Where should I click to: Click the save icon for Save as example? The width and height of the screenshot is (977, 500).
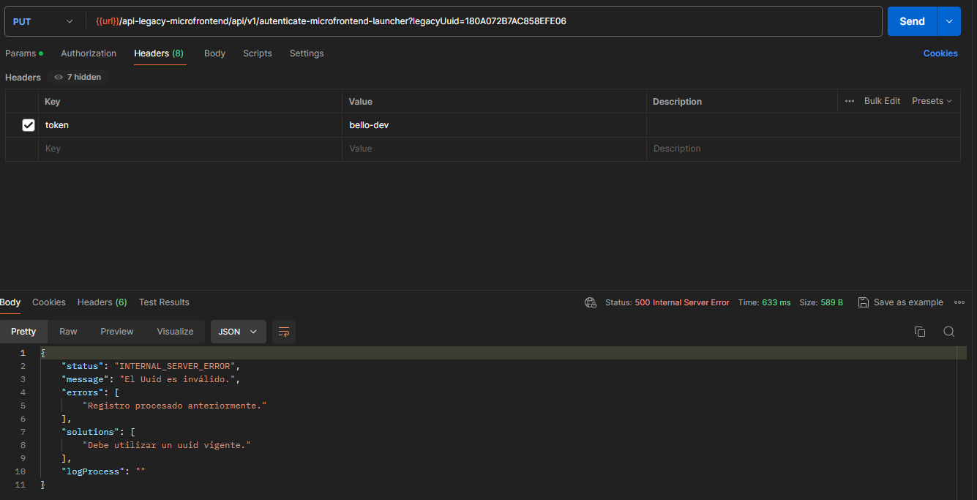point(864,302)
